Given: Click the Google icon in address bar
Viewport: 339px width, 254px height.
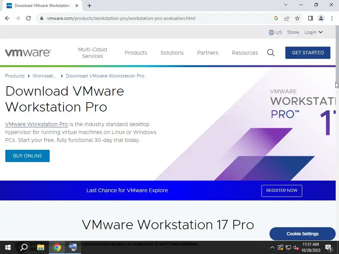Looking at the screenshot, I should click(276, 19).
